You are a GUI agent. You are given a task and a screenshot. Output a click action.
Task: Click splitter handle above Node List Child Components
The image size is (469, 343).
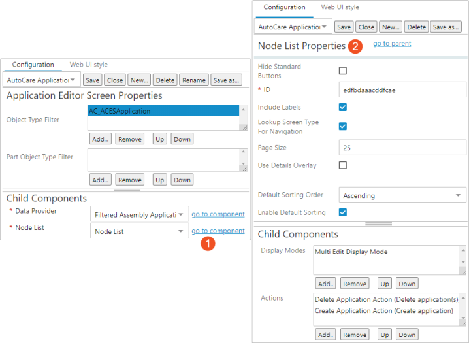click(378, 223)
